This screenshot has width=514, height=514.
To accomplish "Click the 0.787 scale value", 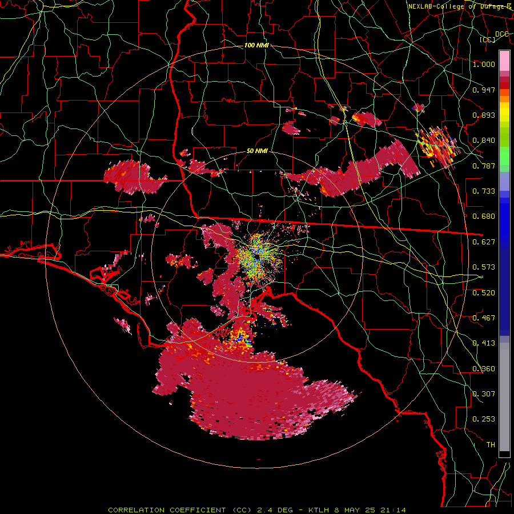I will [x=484, y=166].
